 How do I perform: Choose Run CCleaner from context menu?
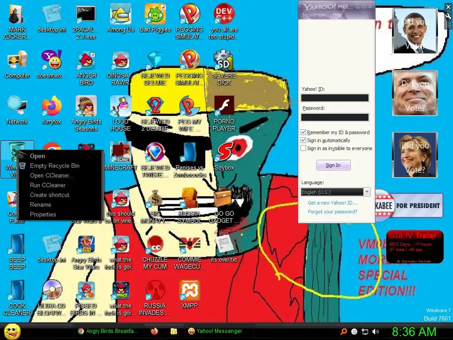tap(60, 185)
